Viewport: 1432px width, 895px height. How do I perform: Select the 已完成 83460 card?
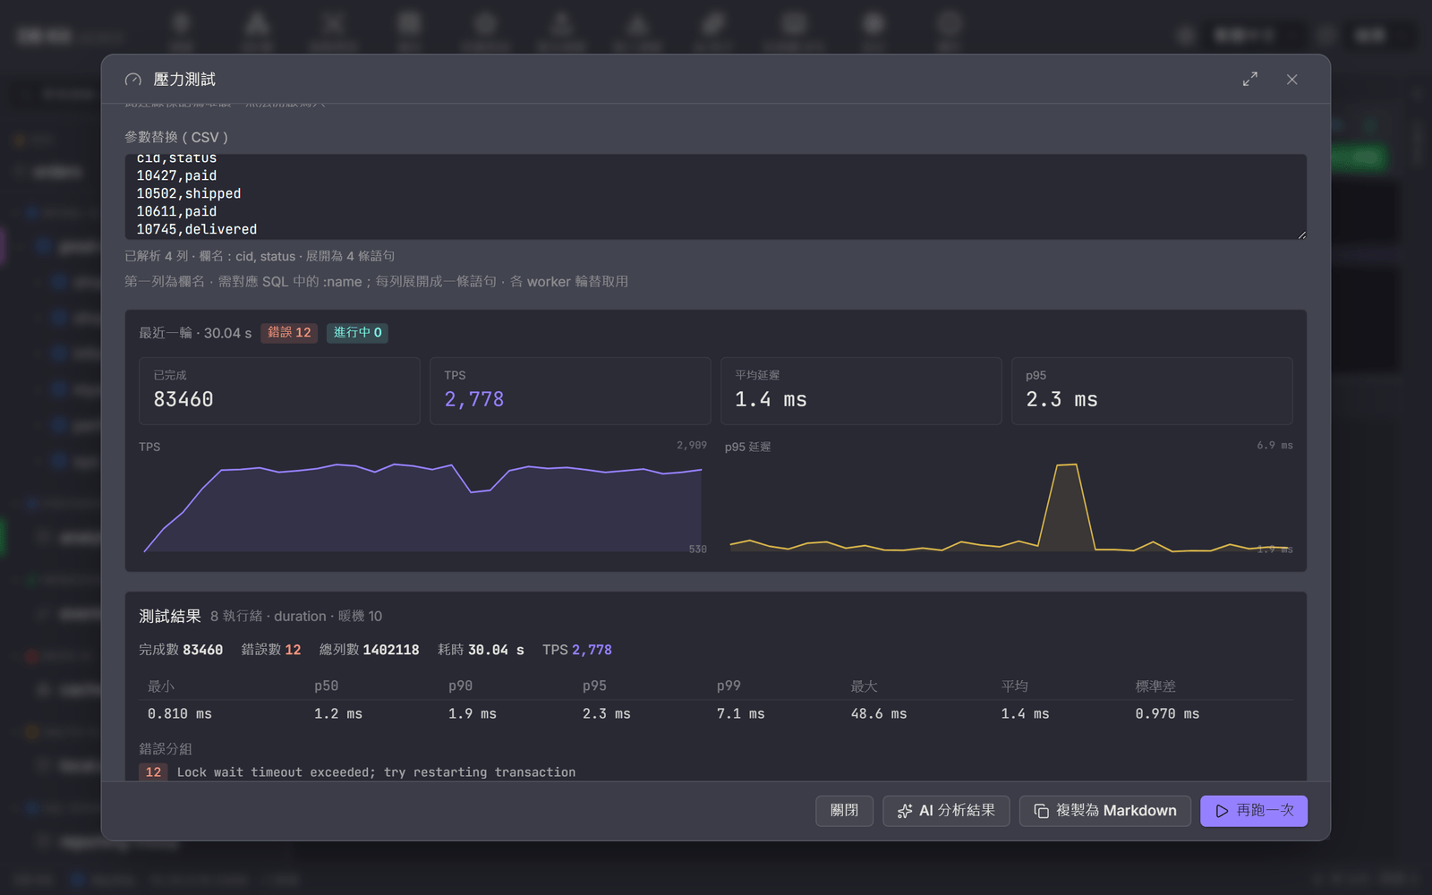click(x=279, y=390)
